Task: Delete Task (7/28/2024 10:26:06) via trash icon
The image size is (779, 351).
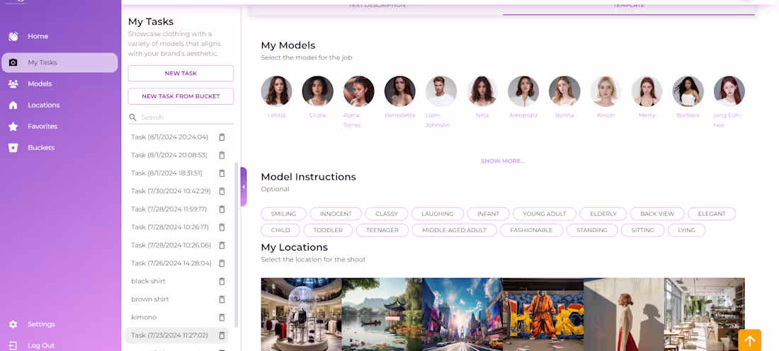Action: point(222,245)
